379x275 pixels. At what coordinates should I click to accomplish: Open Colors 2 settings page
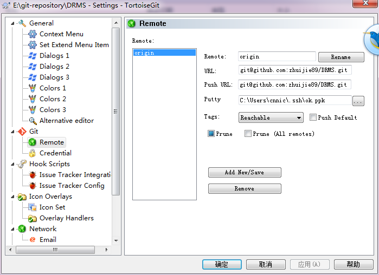pos(53,99)
